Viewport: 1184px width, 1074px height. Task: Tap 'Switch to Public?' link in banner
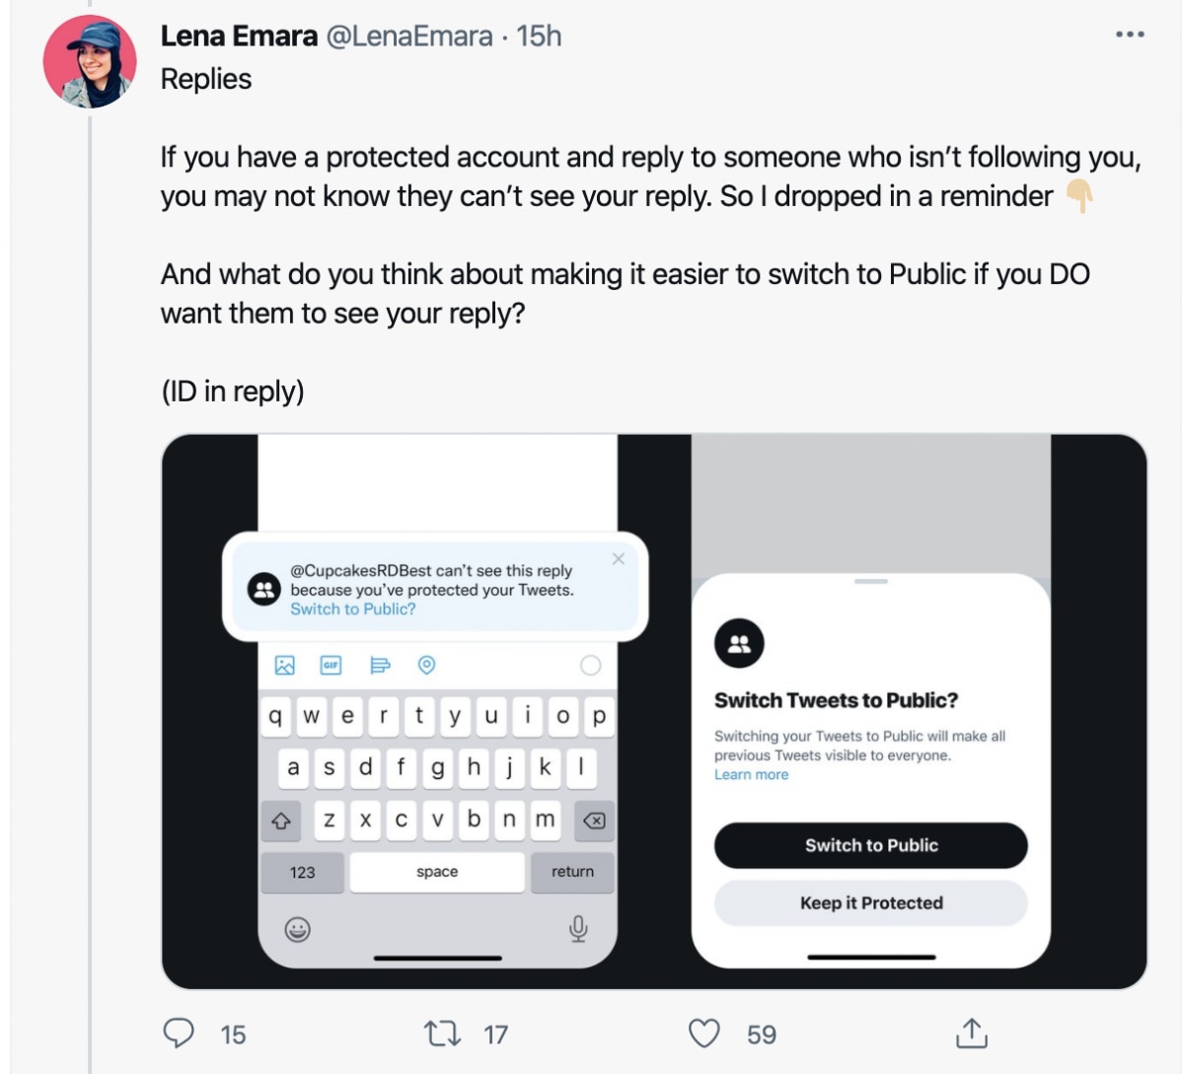[352, 609]
